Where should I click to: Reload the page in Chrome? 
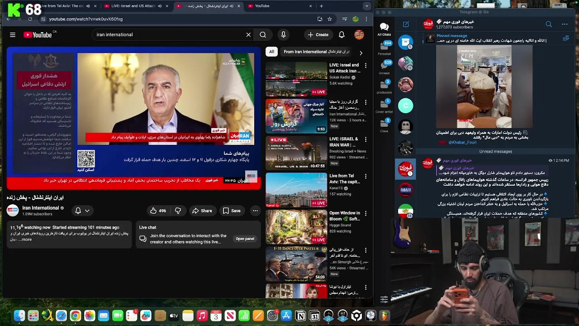pos(30,19)
